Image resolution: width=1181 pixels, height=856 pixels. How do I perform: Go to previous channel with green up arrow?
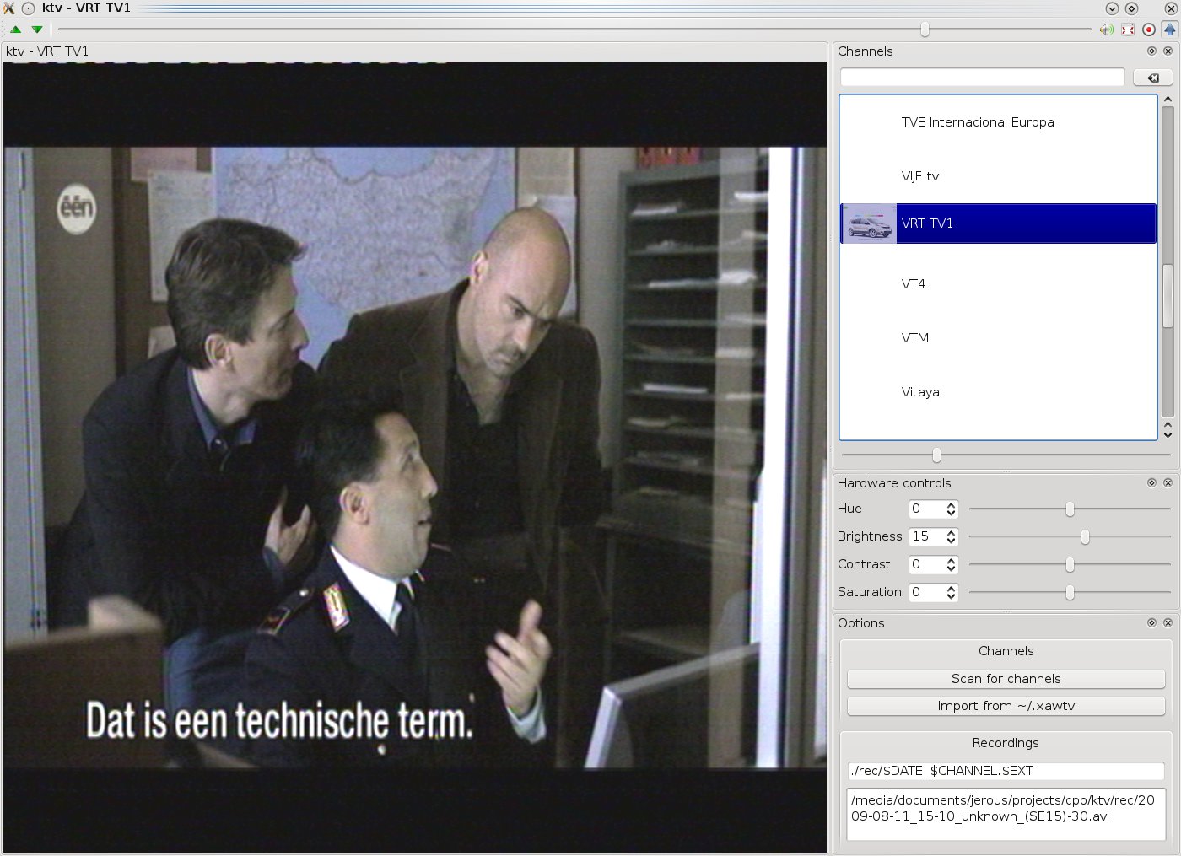[15, 30]
